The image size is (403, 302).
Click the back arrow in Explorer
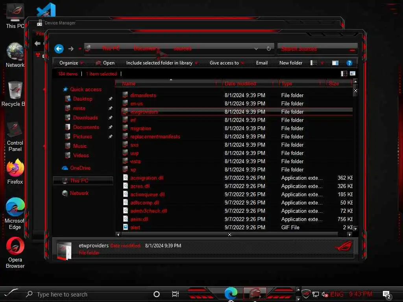[x=59, y=49]
